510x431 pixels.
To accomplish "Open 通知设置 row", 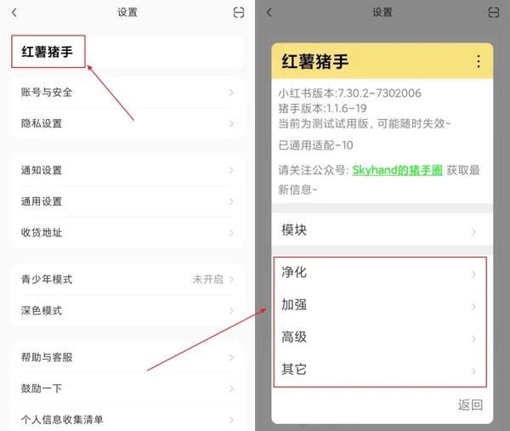I will pyautogui.click(x=127, y=171).
